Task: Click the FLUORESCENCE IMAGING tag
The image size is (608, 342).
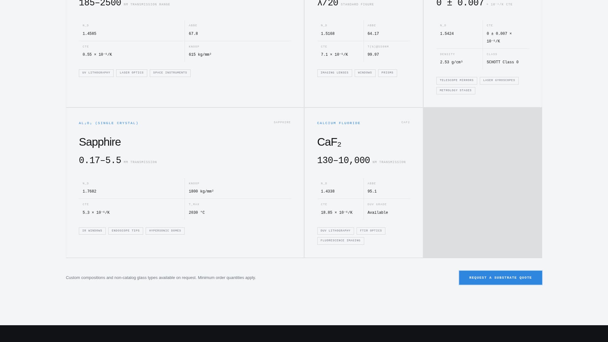Action: coord(340,241)
